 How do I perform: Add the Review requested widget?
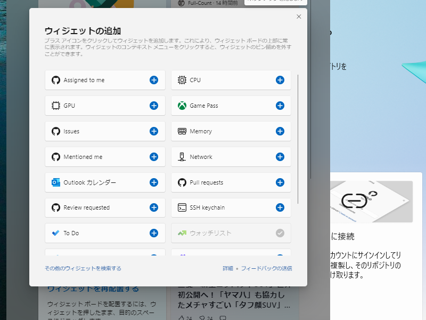tap(153, 207)
